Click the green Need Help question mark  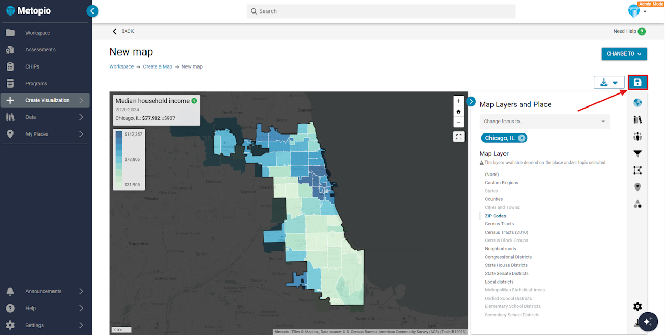coord(642,31)
